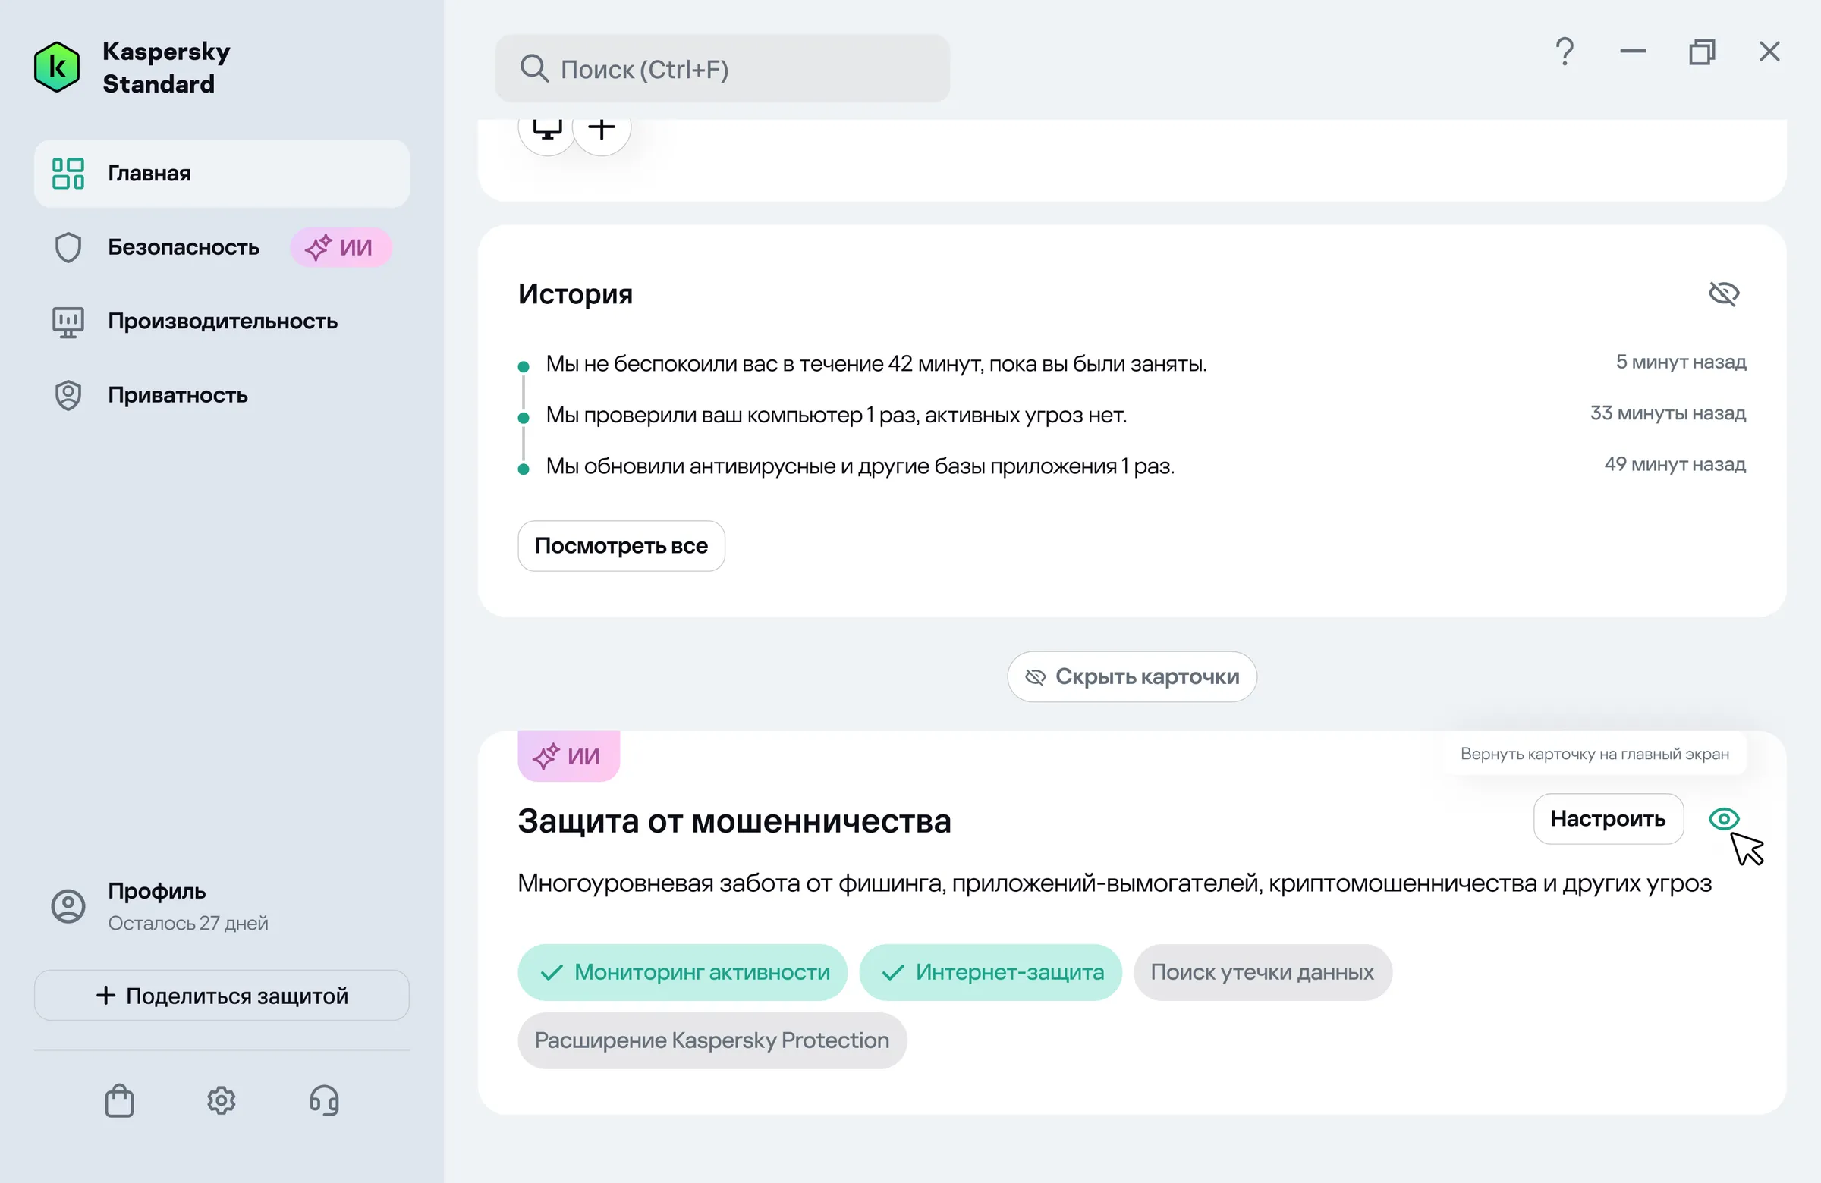This screenshot has height=1183, width=1821.
Task: Minimize the Kaspersky window
Action: coord(1633,52)
